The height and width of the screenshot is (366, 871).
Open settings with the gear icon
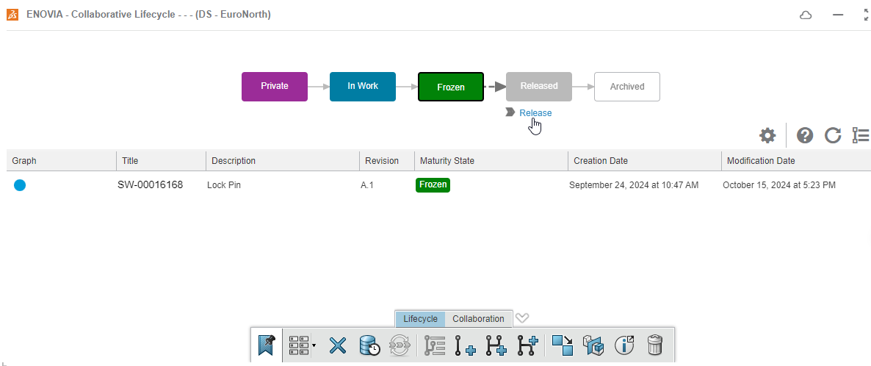(x=767, y=135)
